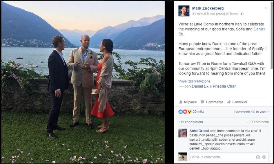Click inside Scrivi un commento field
Screen dimensions: 274x164
222,157
